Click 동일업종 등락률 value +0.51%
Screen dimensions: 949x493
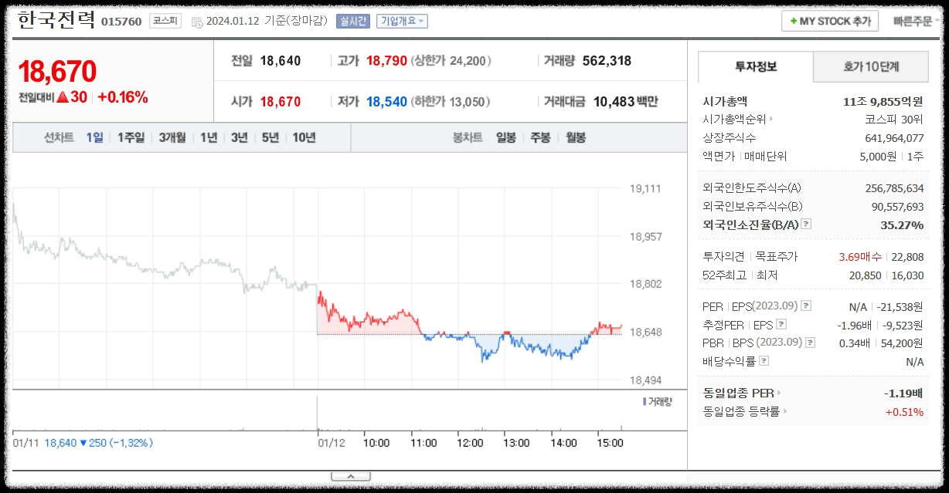[904, 412]
